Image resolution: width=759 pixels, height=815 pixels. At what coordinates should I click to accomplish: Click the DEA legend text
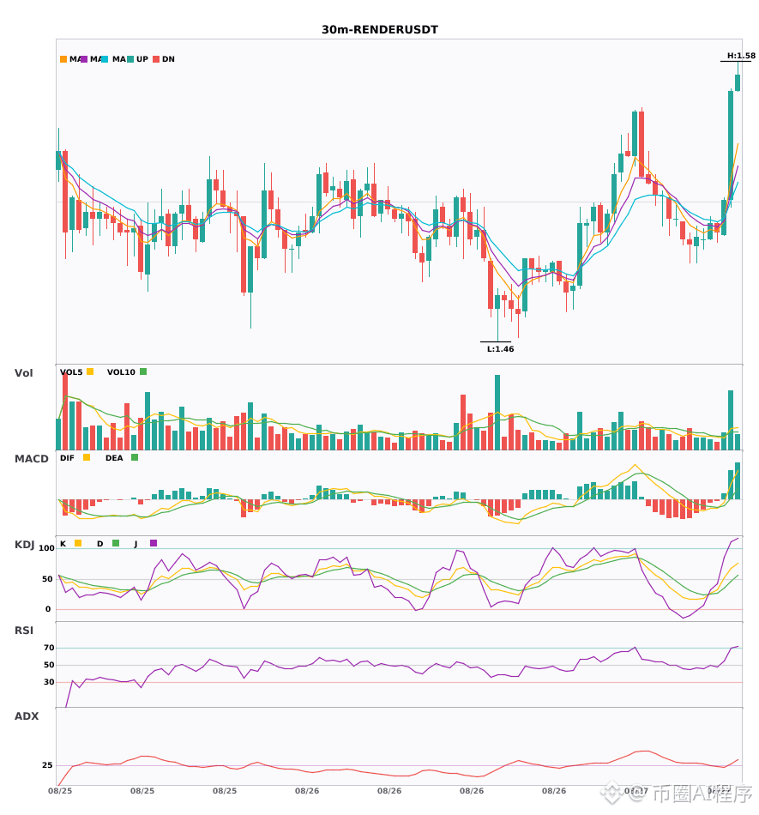point(114,458)
